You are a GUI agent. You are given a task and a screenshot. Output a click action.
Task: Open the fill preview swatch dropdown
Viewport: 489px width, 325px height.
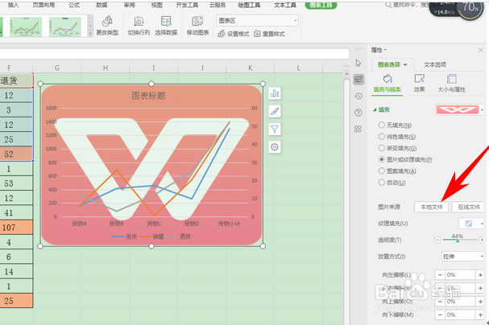tap(482, 109)
